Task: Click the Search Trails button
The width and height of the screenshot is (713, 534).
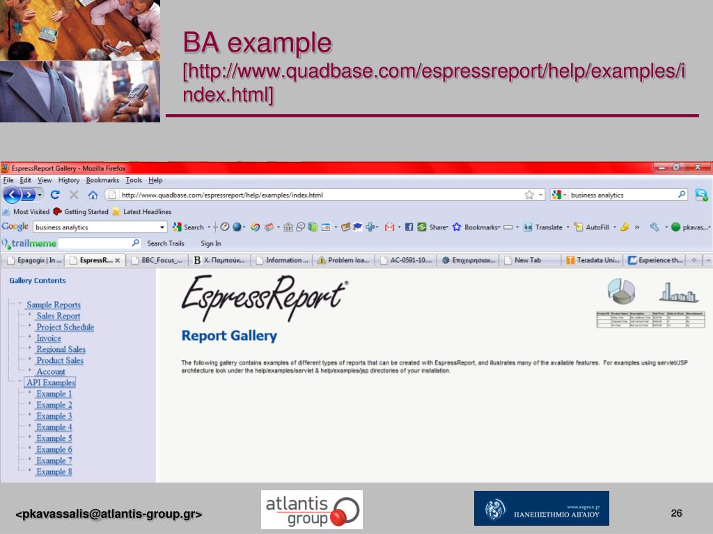Action: pos(166,243)
